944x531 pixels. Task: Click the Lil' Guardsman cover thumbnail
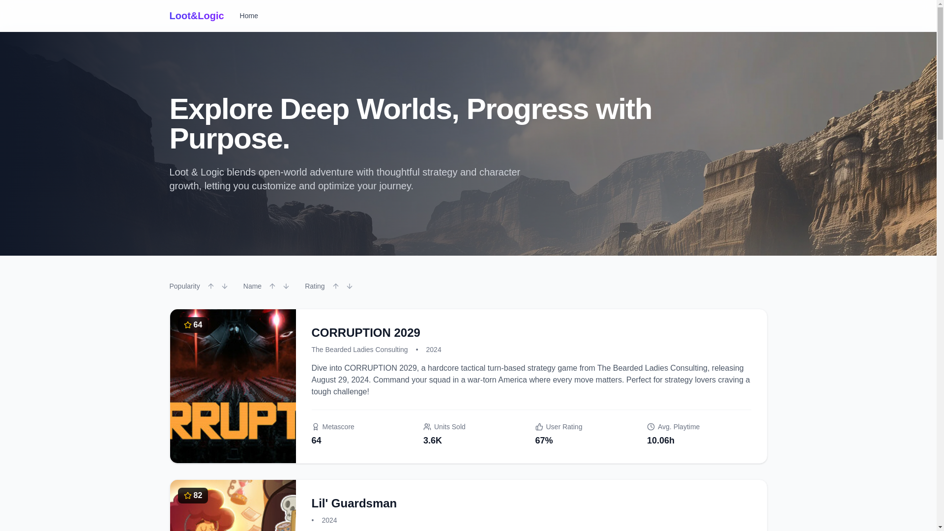point(233,514)
